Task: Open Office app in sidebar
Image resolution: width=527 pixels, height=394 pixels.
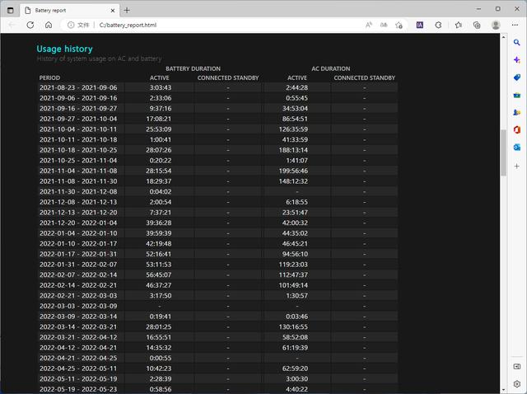Action: 516,129
